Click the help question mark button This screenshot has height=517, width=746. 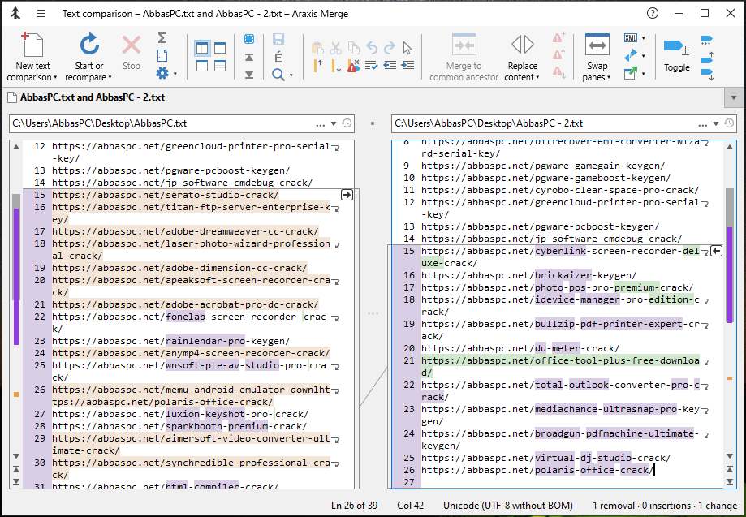click(653, 13)
